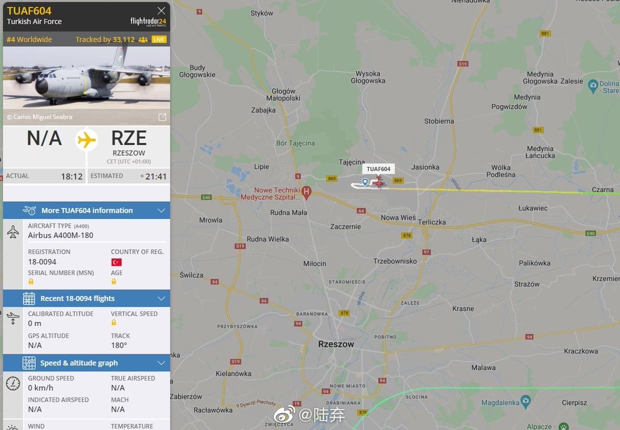620x430 pixels.
Task: Click the red TUAF604 aircraft on map
Action: [x=379, y=182]
